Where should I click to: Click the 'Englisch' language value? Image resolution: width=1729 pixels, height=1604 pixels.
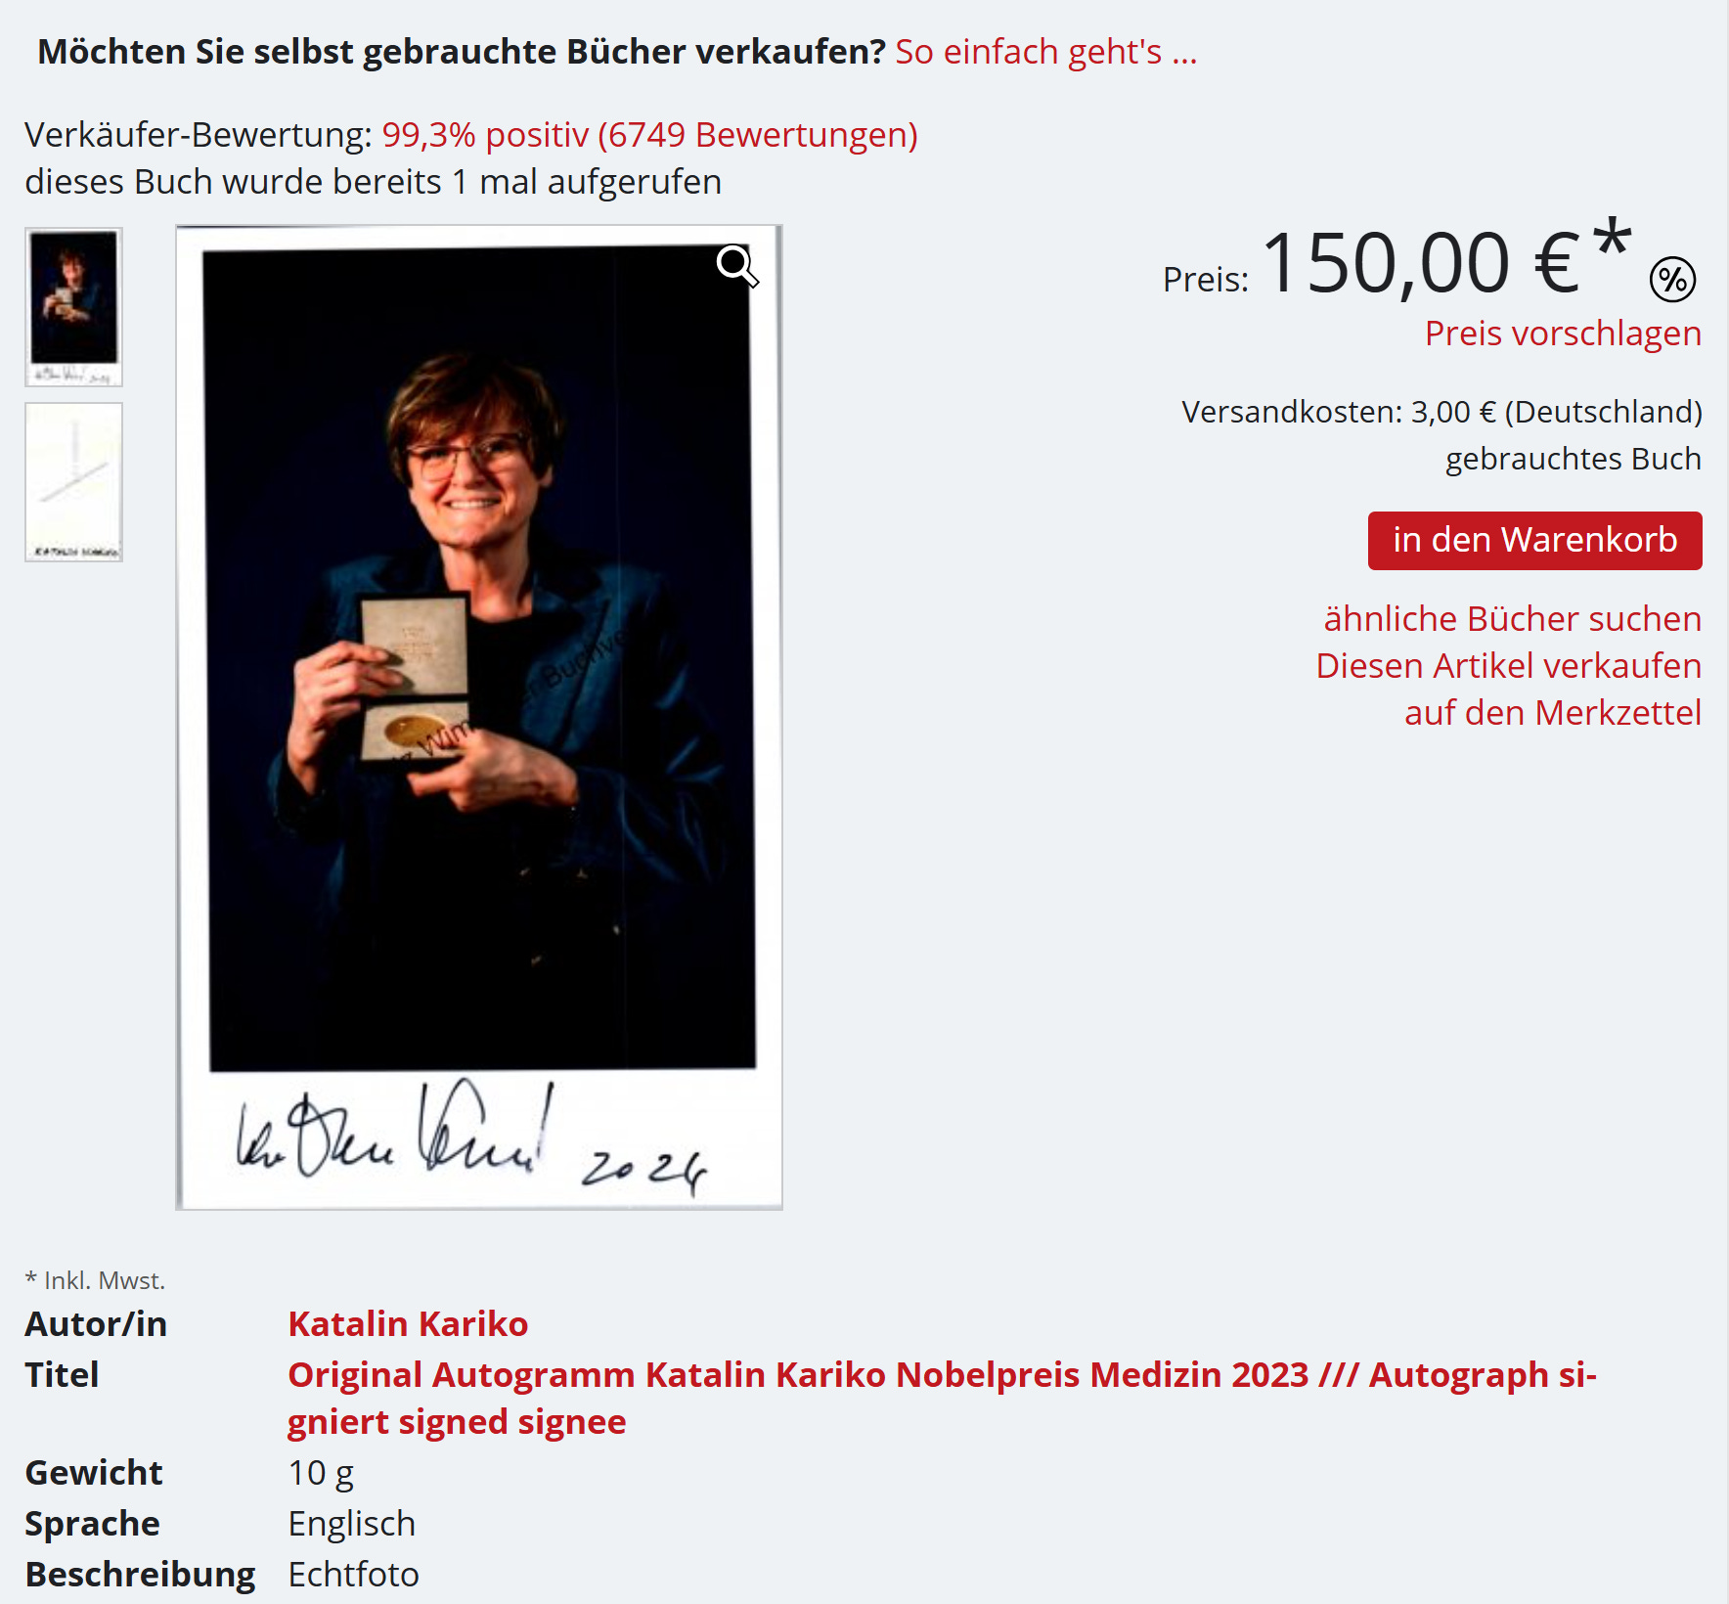[x=351, y=1524]
